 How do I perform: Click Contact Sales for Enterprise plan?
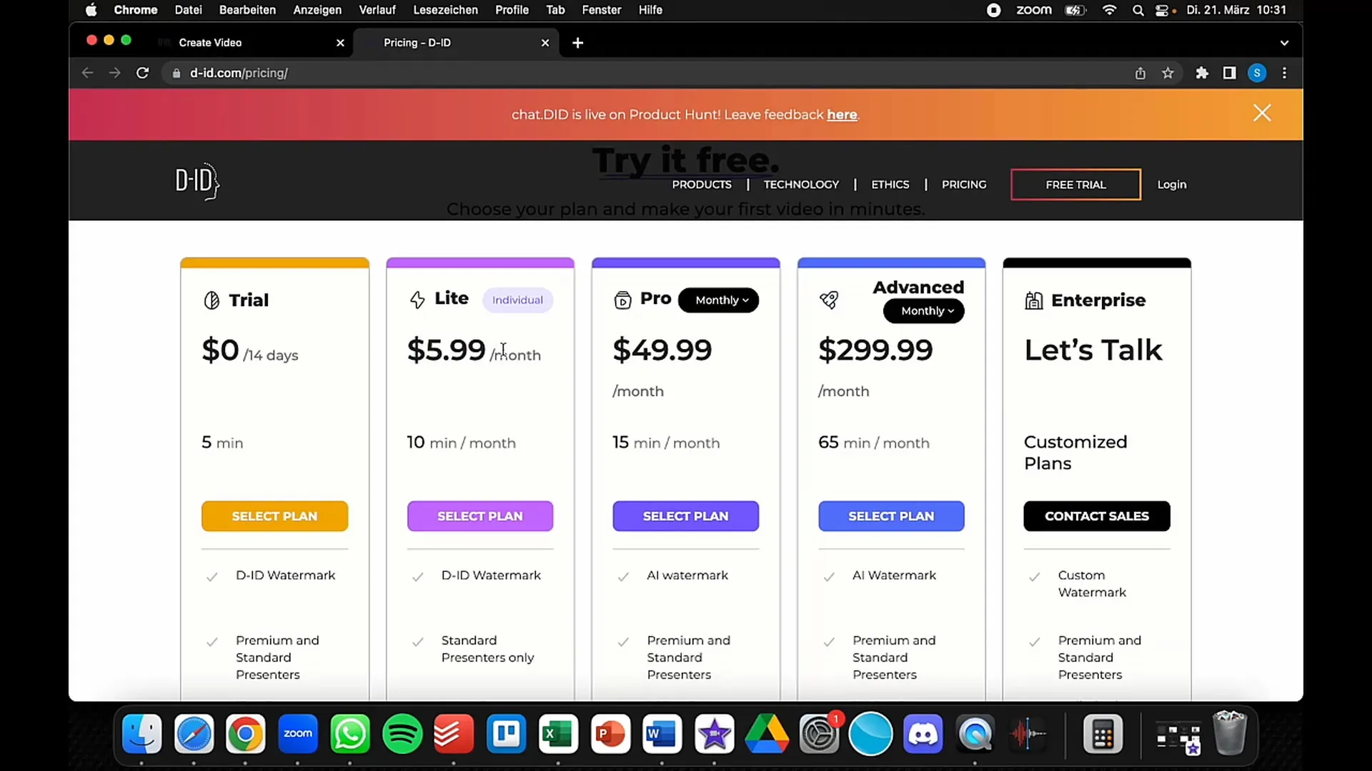click(1097, 516)
